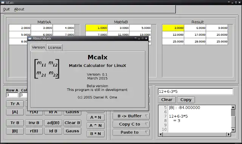Viewport: 242px width, 144px height.
Task: Click the Gauss button in B row
Action: point(72,131)
